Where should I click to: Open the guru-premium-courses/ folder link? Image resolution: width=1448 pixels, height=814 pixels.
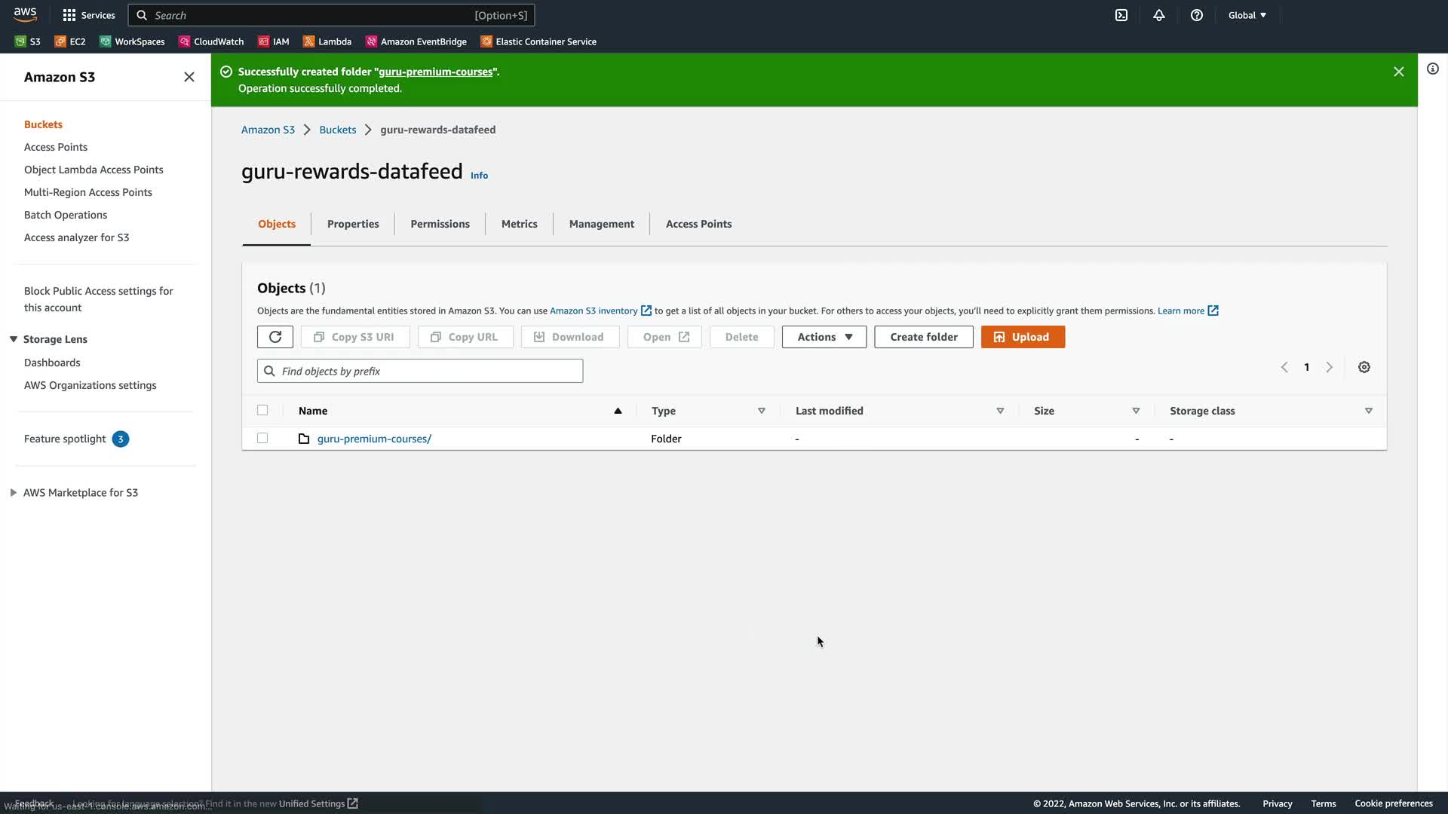374,439
